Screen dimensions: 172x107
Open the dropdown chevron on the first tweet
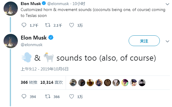(x=167, y=4)
